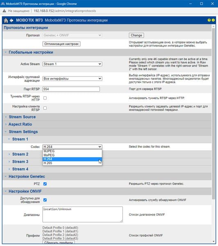Click the scrollbar down arrow
This screenshot has width=218, height=246.
pyautogui.click(x=213, y=241)
